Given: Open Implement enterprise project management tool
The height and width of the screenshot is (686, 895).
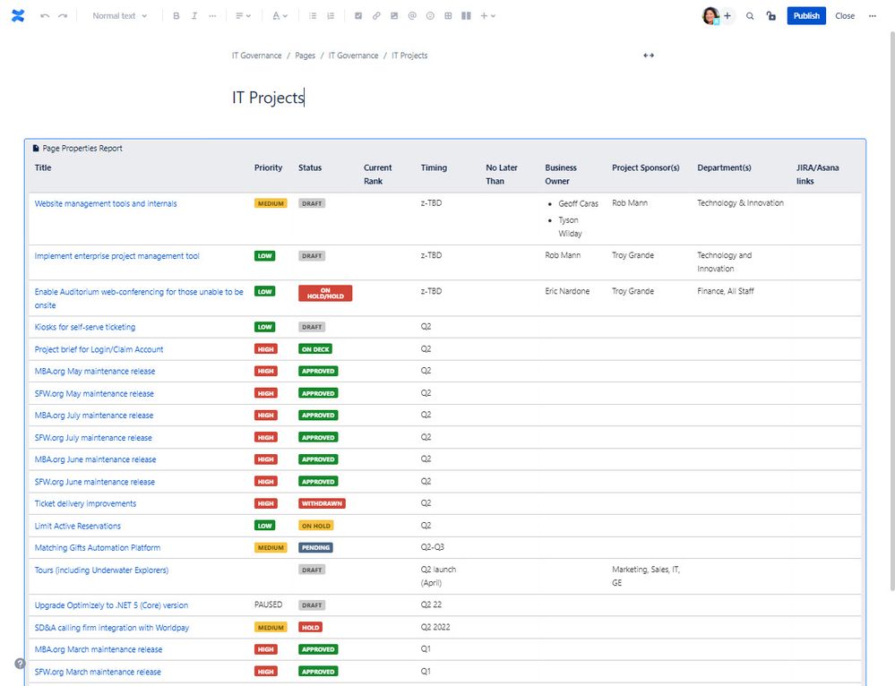Looking at the screenshot, I should (x=117, y=256).
